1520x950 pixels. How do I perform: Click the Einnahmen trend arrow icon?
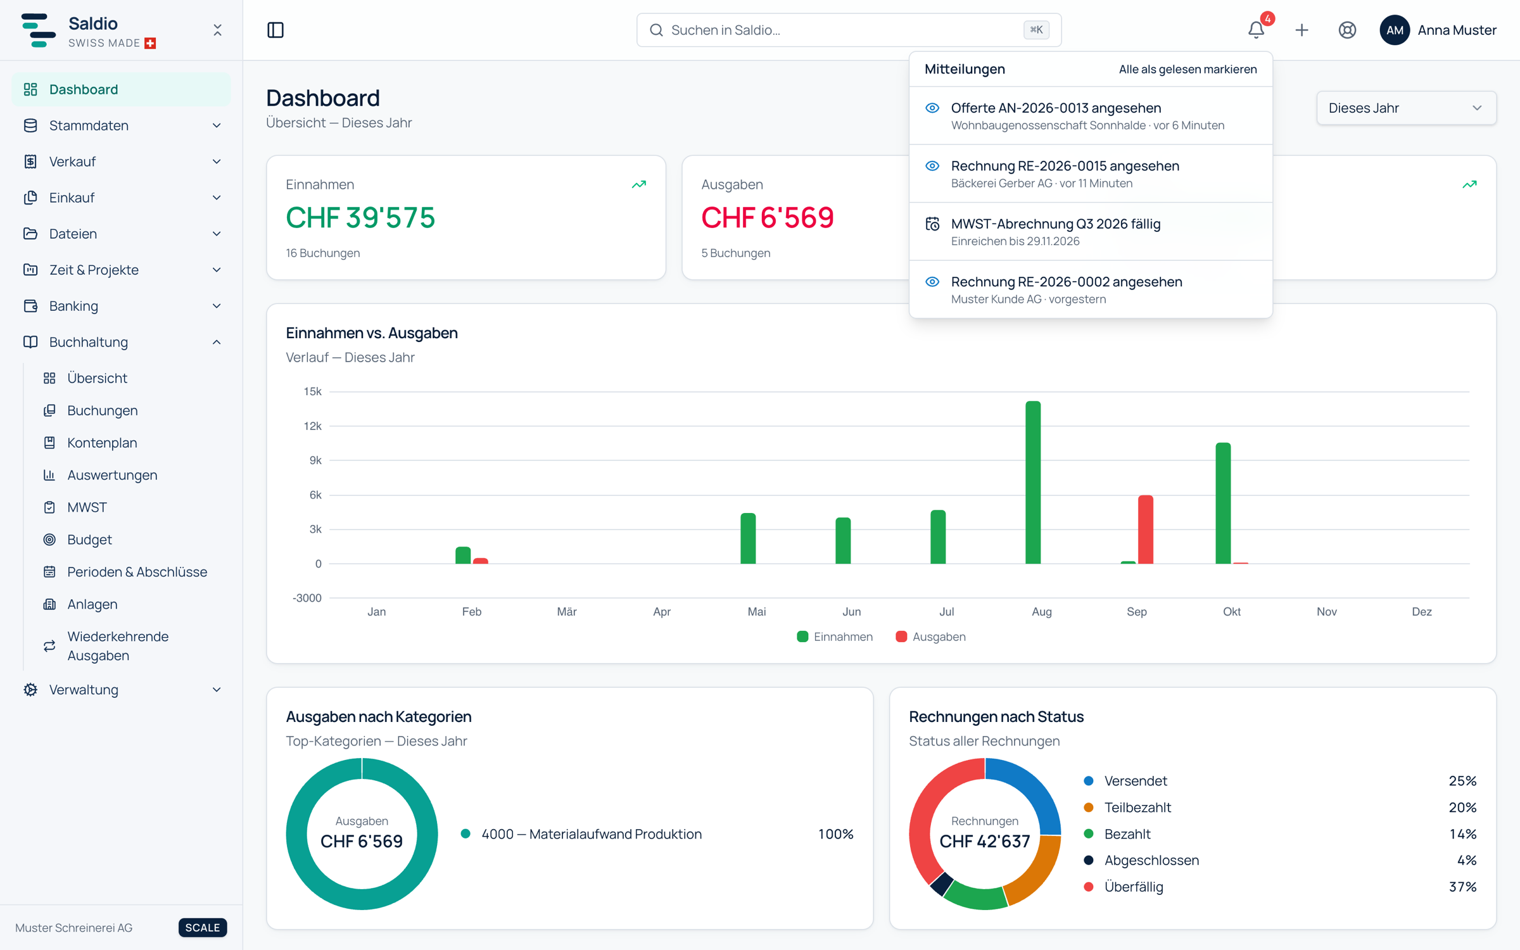tap(638, 184)
